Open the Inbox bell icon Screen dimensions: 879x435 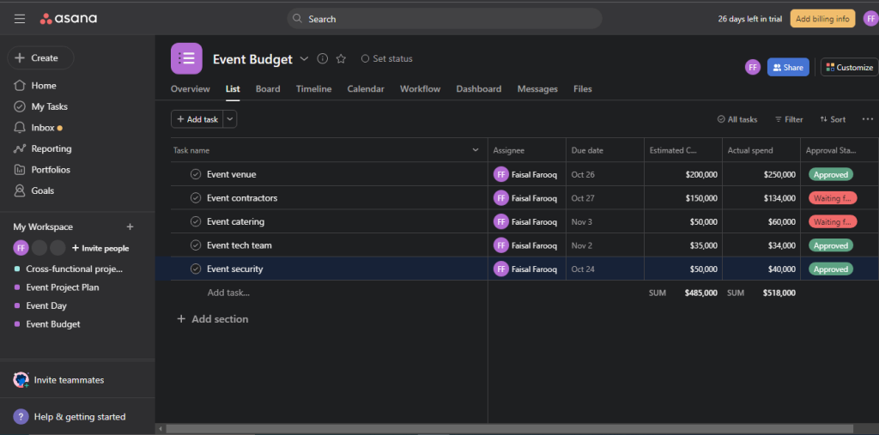(x=19, y=128)
